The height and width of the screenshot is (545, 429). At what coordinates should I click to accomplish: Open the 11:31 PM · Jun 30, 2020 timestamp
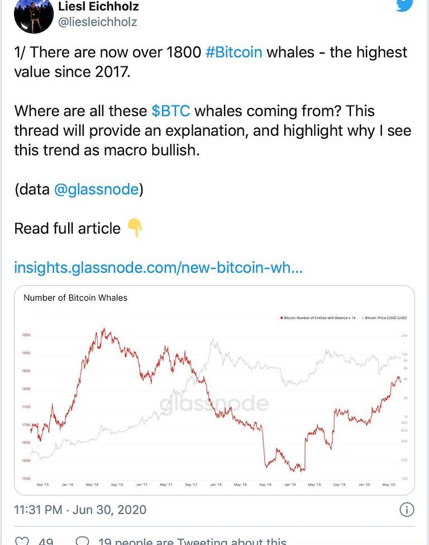pos(80,510)
